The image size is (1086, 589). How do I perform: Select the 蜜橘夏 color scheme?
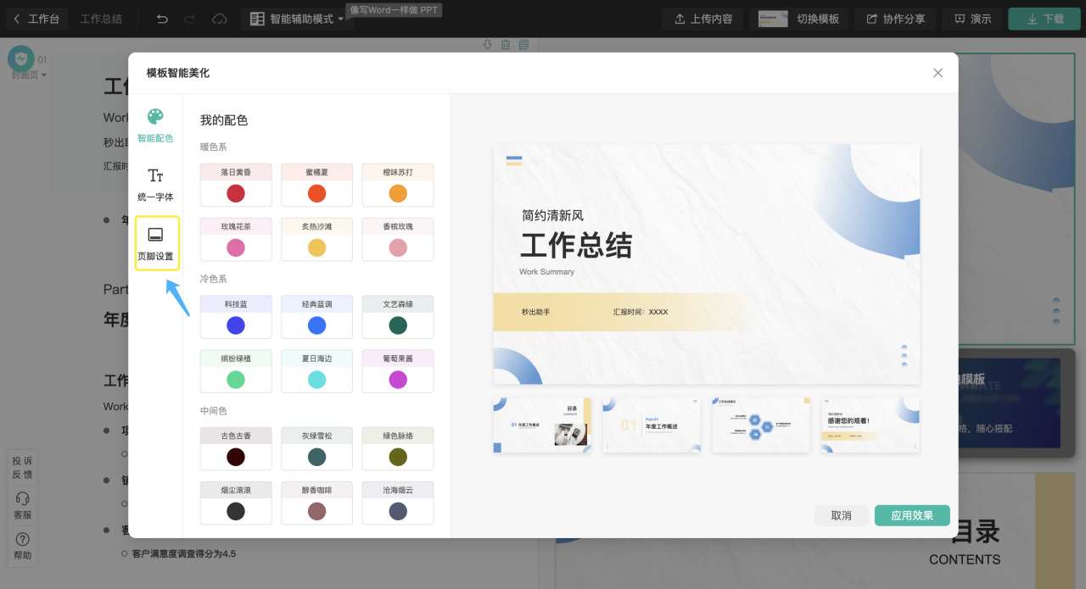click(316, 185)
